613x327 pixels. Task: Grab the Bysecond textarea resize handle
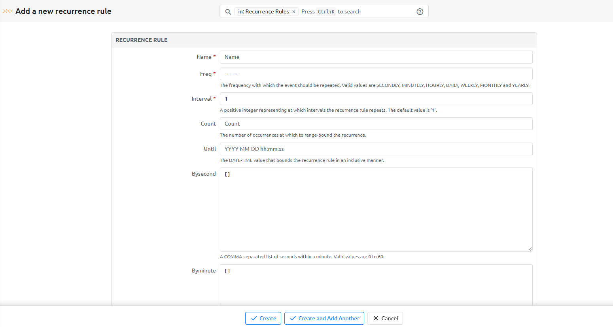click(530, 249)
